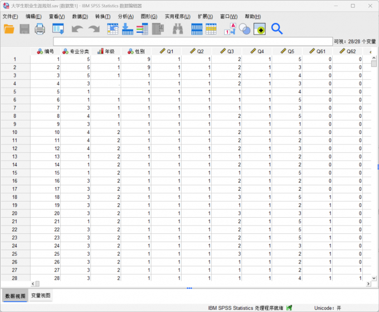Image resolution: width=379 pixels, height=312 pixels.
Task: Switch to 变量视图 tab
Action: coord(41,296)
